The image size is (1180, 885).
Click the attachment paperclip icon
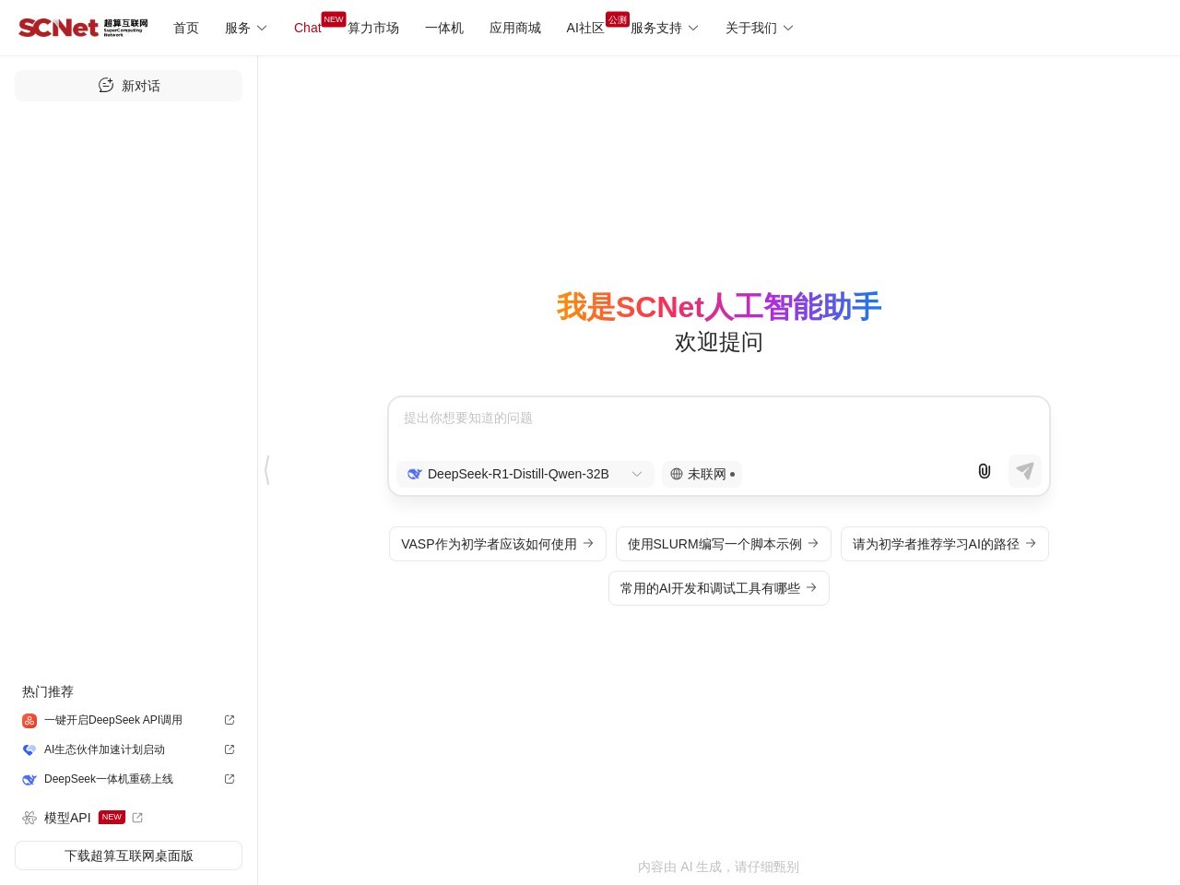985,471
